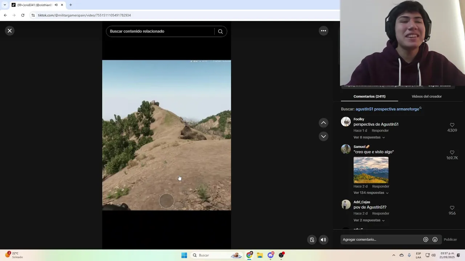
Task: Open the tab search dropdown arrow
Action: coord(5,5)
